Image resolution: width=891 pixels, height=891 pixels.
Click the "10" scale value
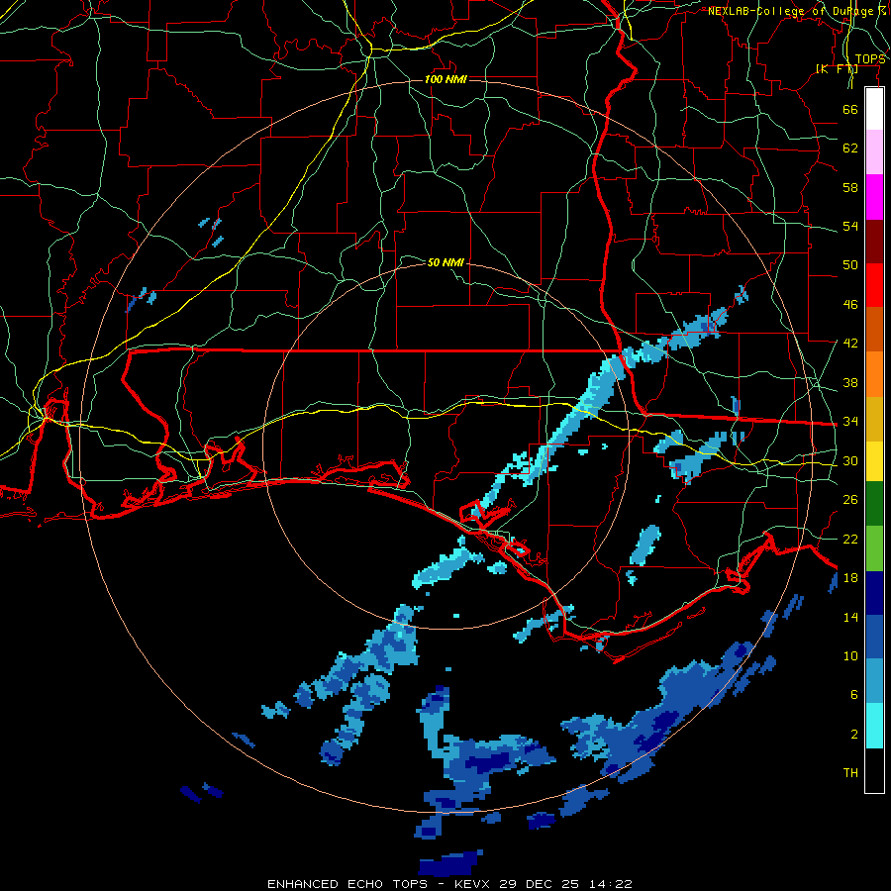850,655
